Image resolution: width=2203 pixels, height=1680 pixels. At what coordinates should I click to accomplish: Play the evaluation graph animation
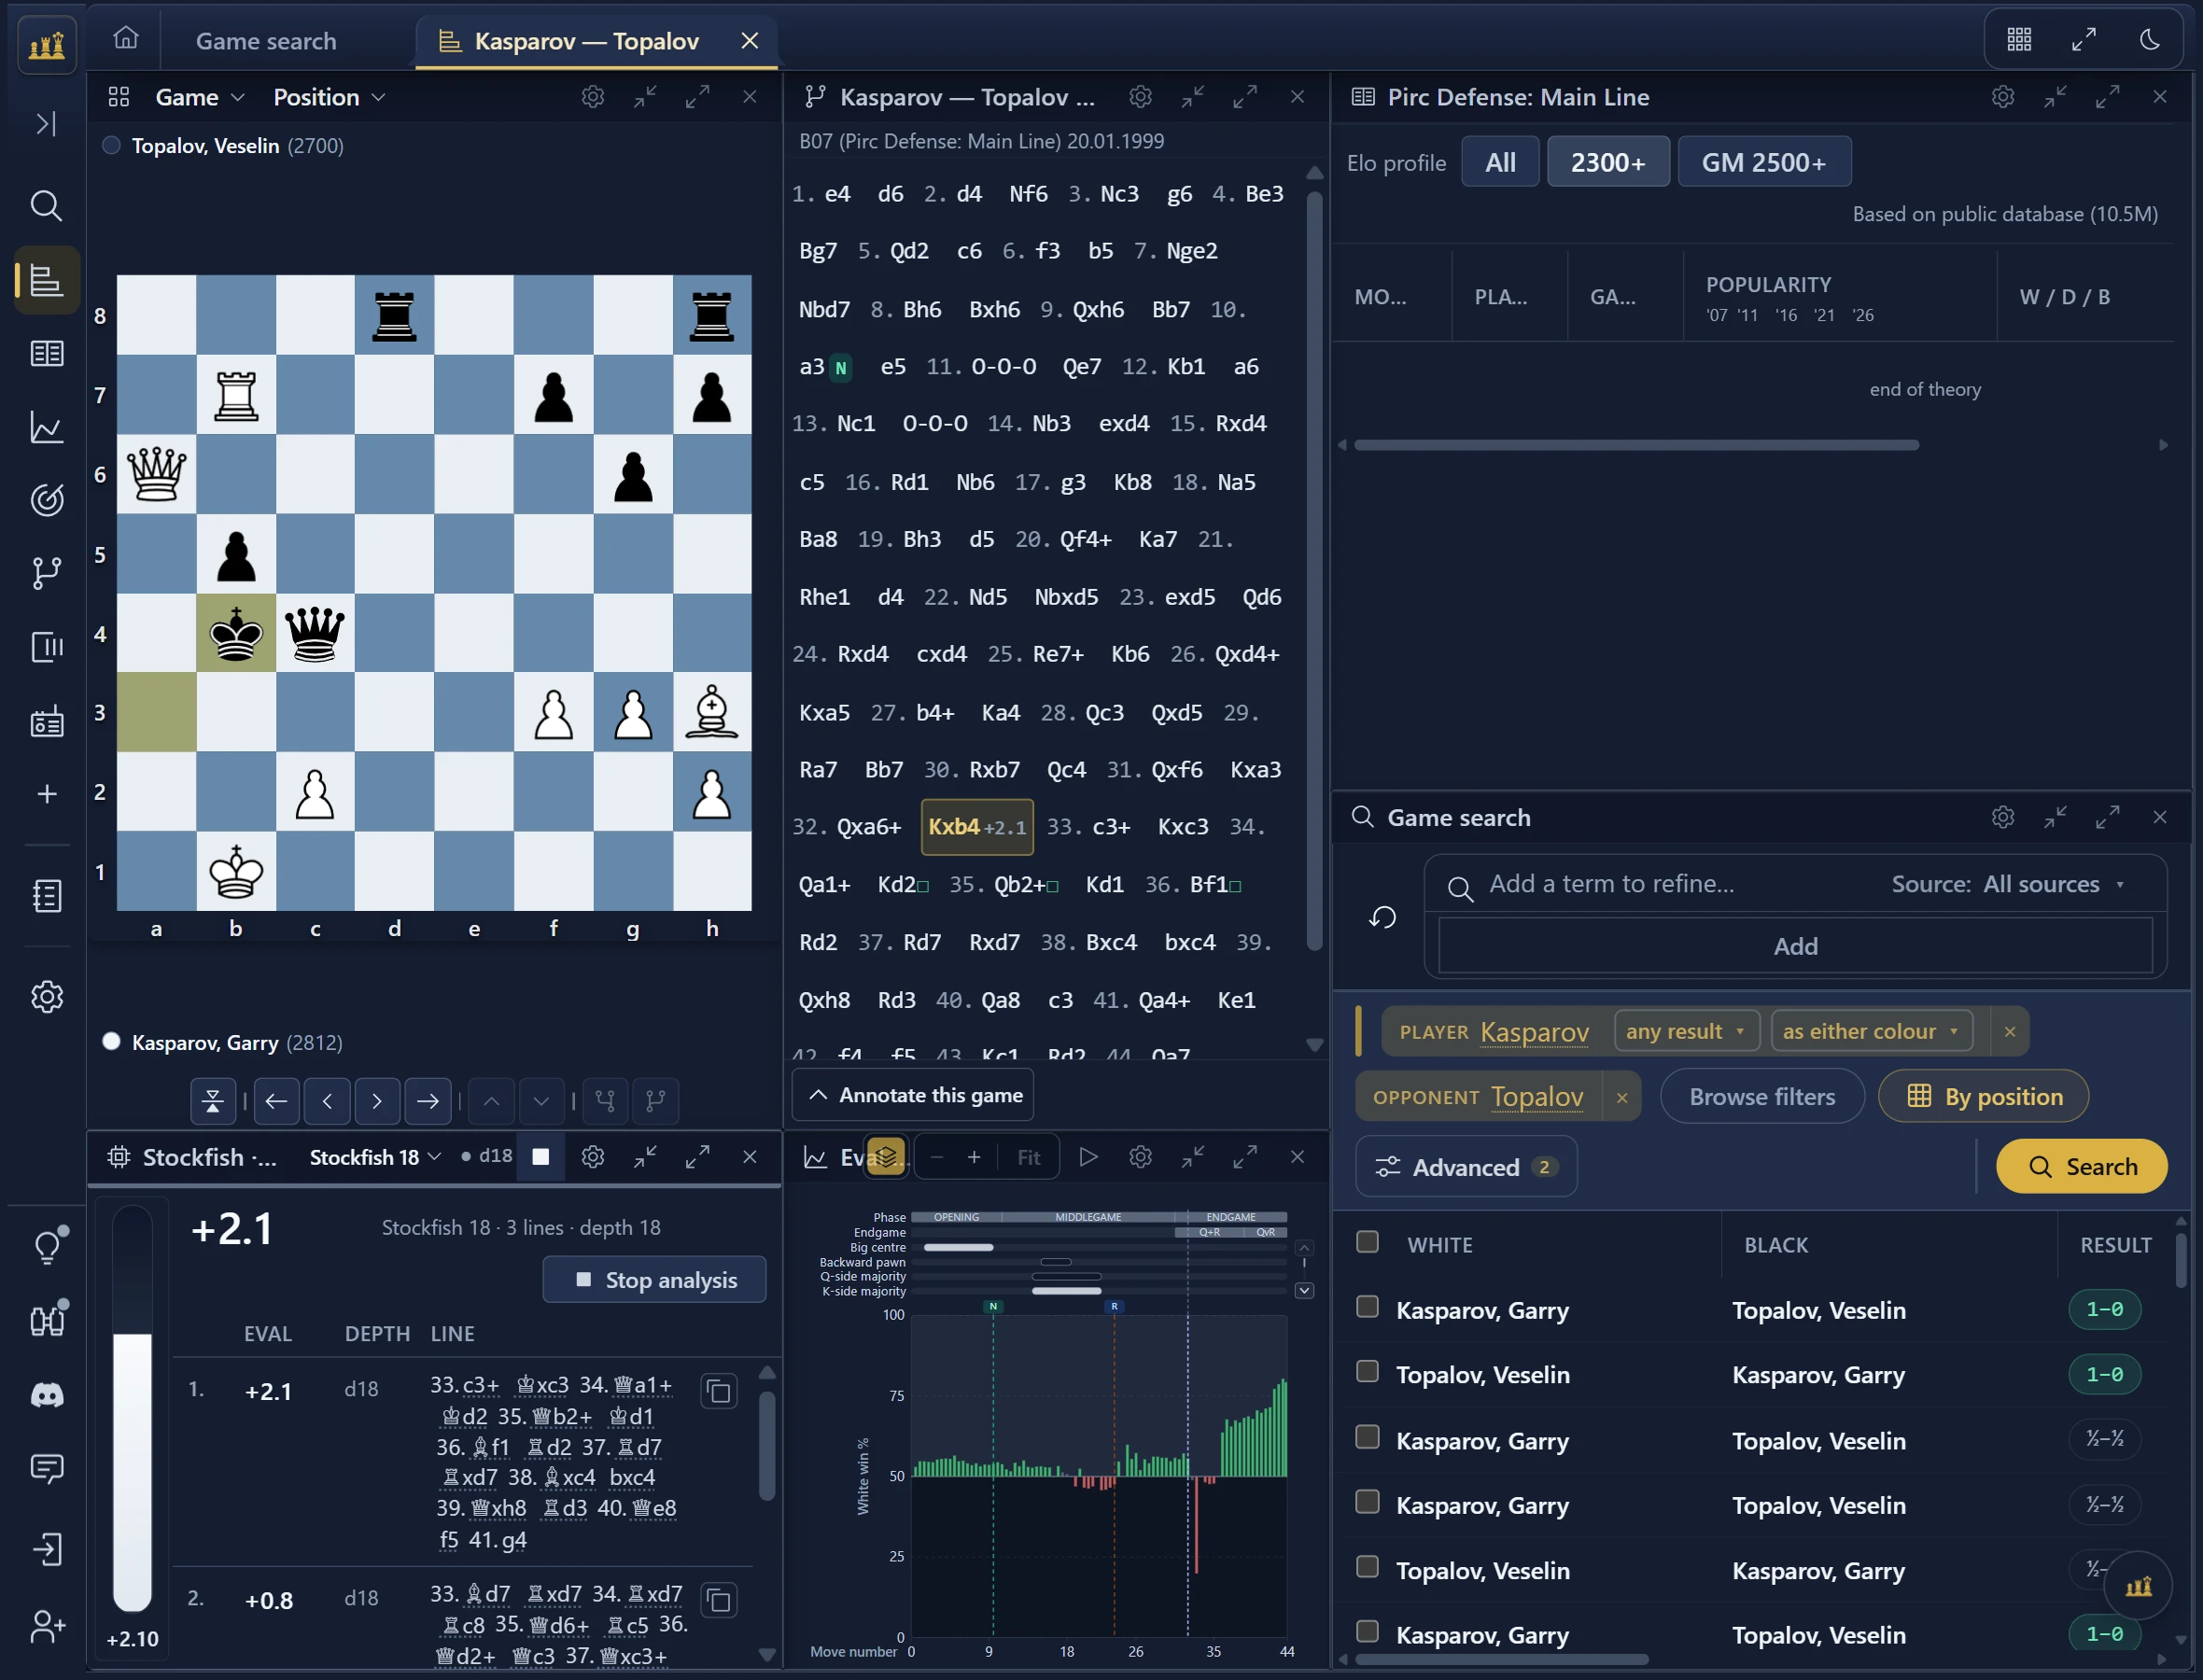click(1088, 1157)
